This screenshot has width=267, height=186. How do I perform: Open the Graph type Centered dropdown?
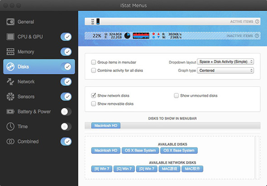pyautogui.click(x=225, y=71)
